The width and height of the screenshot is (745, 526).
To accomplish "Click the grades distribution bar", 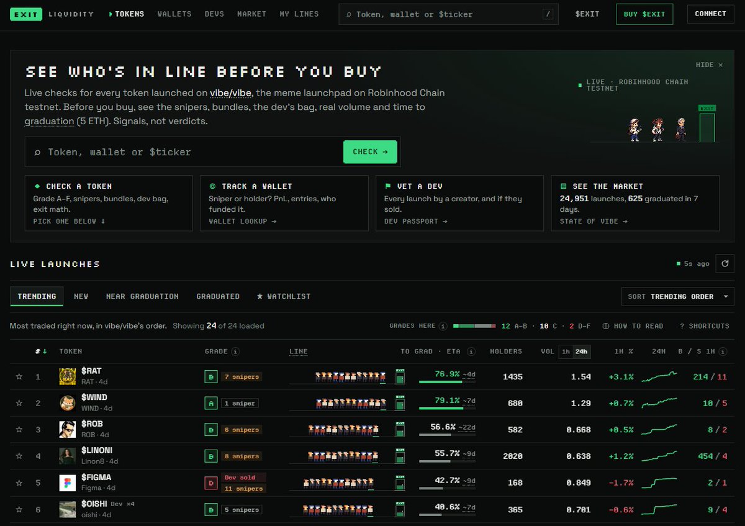I will pos(474,326).
